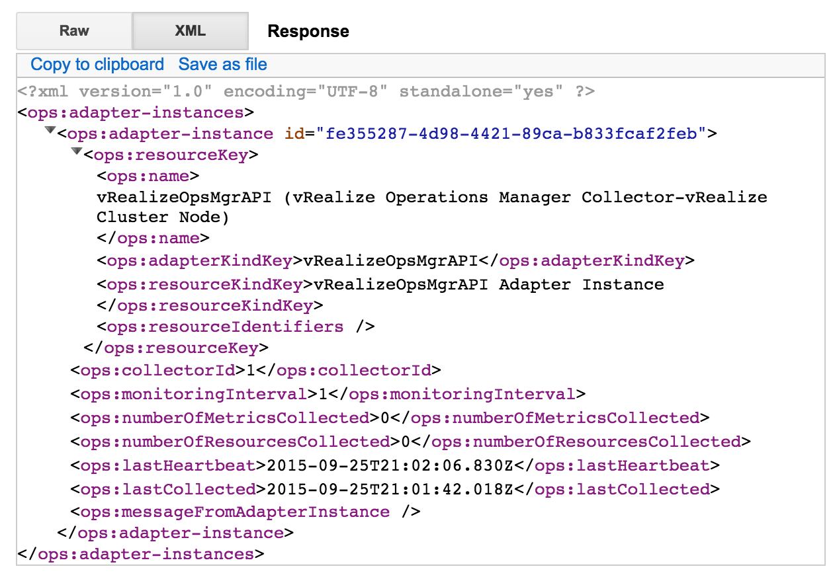The width and height of the screenshot is (835, 583).
Task: Click the opening ops:adapter-instances root tag
Action: (x=136, y=112)
